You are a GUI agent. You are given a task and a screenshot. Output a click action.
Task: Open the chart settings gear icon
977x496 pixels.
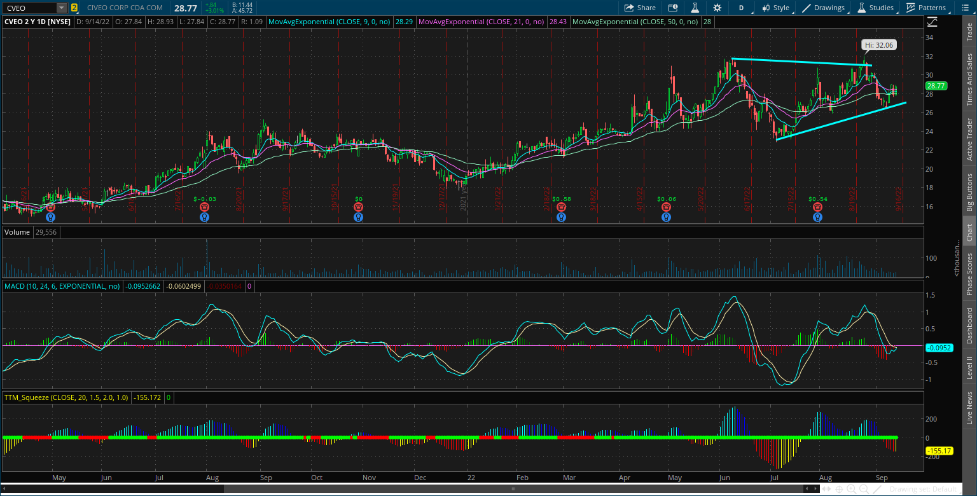point(717,8)
